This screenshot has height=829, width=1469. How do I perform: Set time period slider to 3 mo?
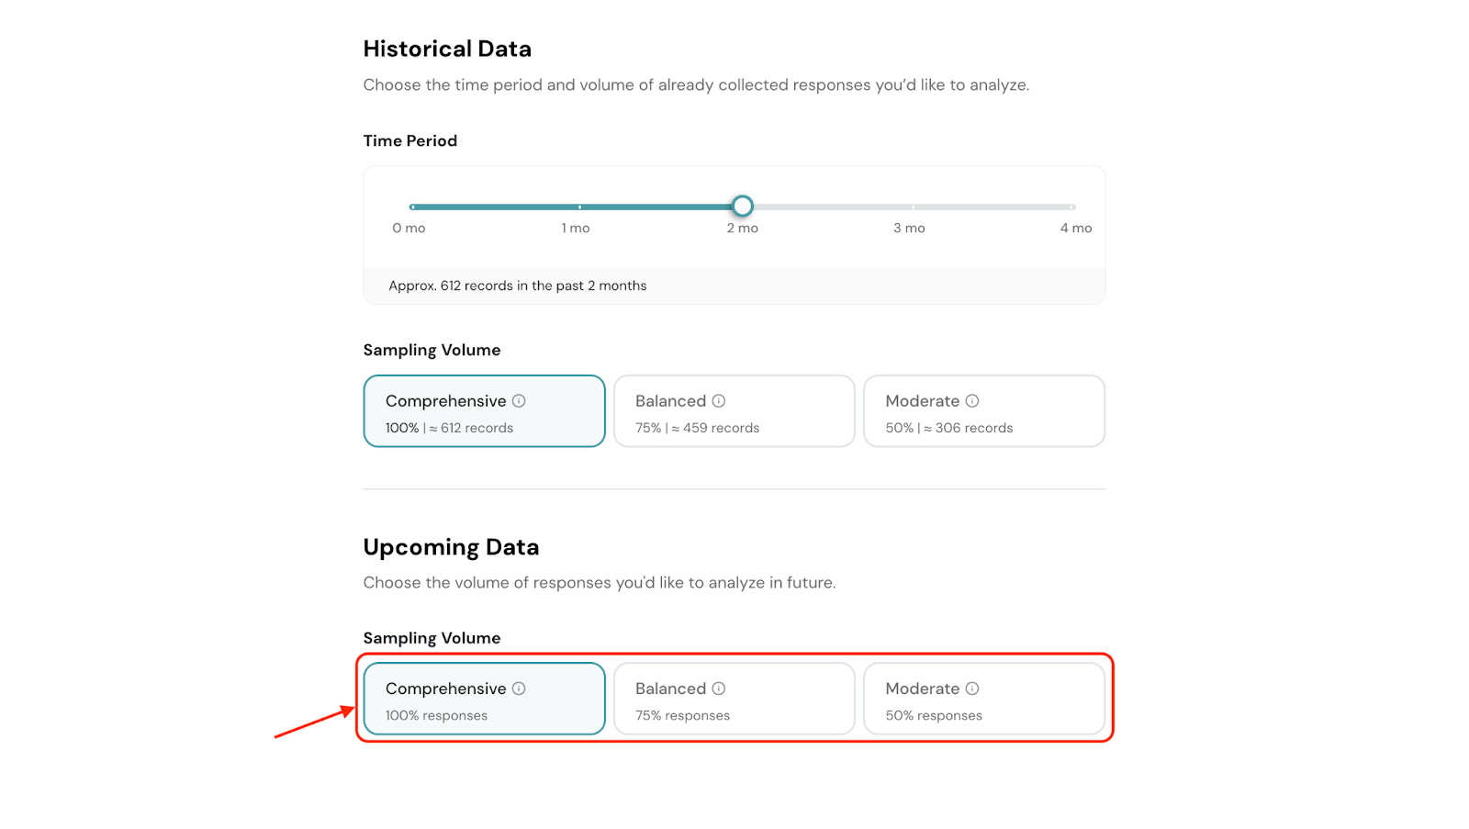[913, 207]
